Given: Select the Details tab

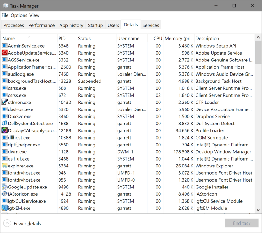Looking at the screenshot, I should tap(131, 24).
